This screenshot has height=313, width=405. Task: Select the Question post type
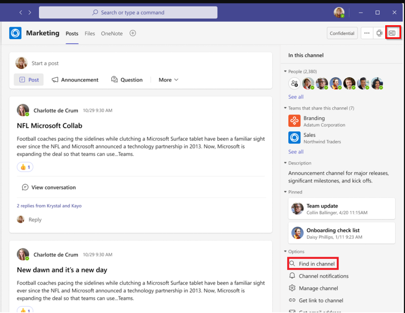[x=127, y=80]
